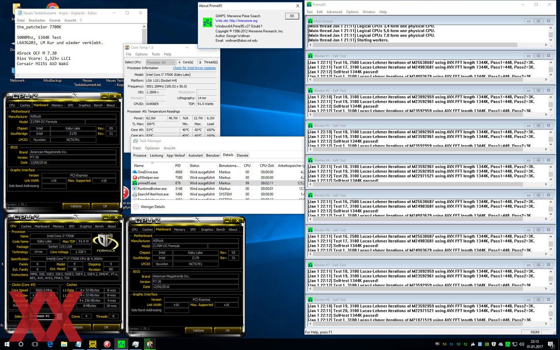560x350 pixels.
Task: Open Prime95 Test menu
Action: pyautogui.click(x=310, y=12)
